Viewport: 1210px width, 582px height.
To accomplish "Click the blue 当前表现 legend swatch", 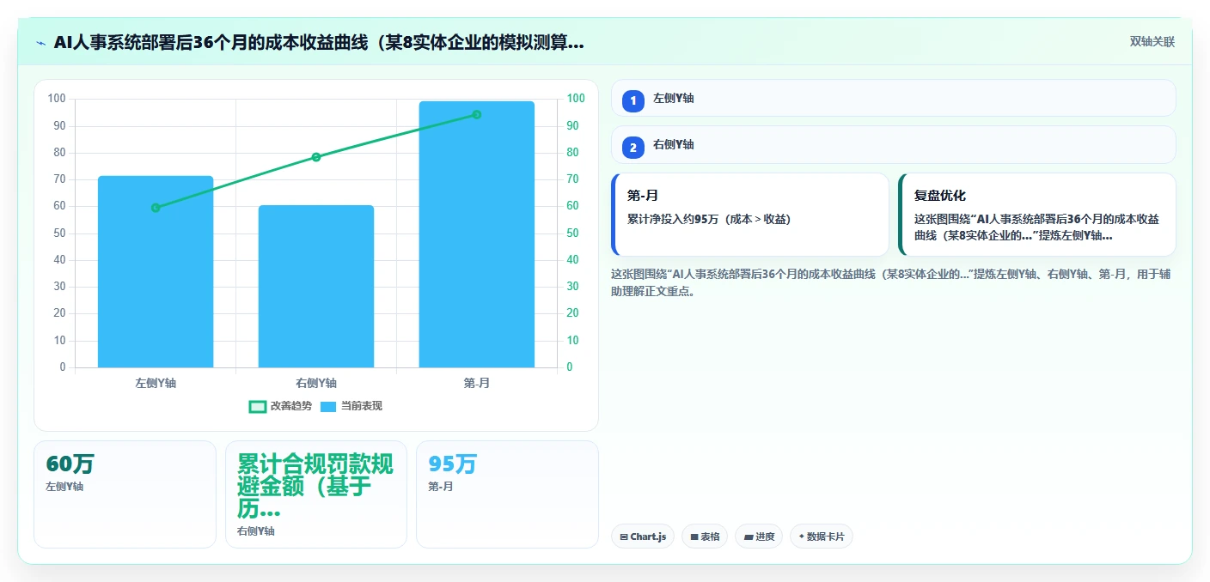I will [x=328, y=406].
